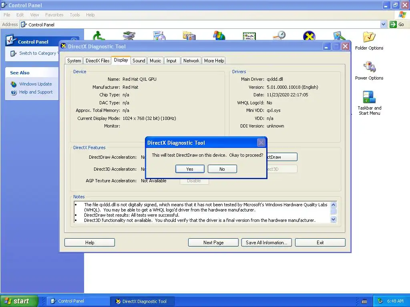Click the Test DirectDraw button behind the dialog
Screen dimensions: 410x307
pyautogui.click(x=282, y=157)
